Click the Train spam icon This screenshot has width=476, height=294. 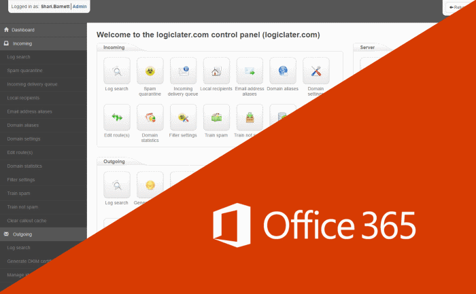[x=216, y=117]
